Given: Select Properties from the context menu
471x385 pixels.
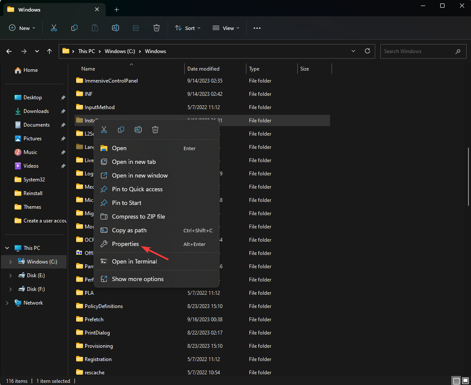Looking at the screenshot, I should [125, 244].
